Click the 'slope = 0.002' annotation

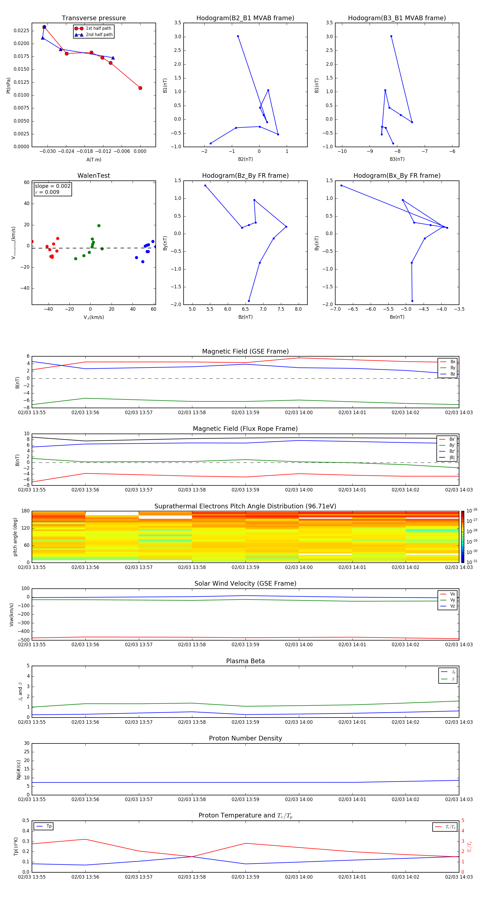(52, 186)
